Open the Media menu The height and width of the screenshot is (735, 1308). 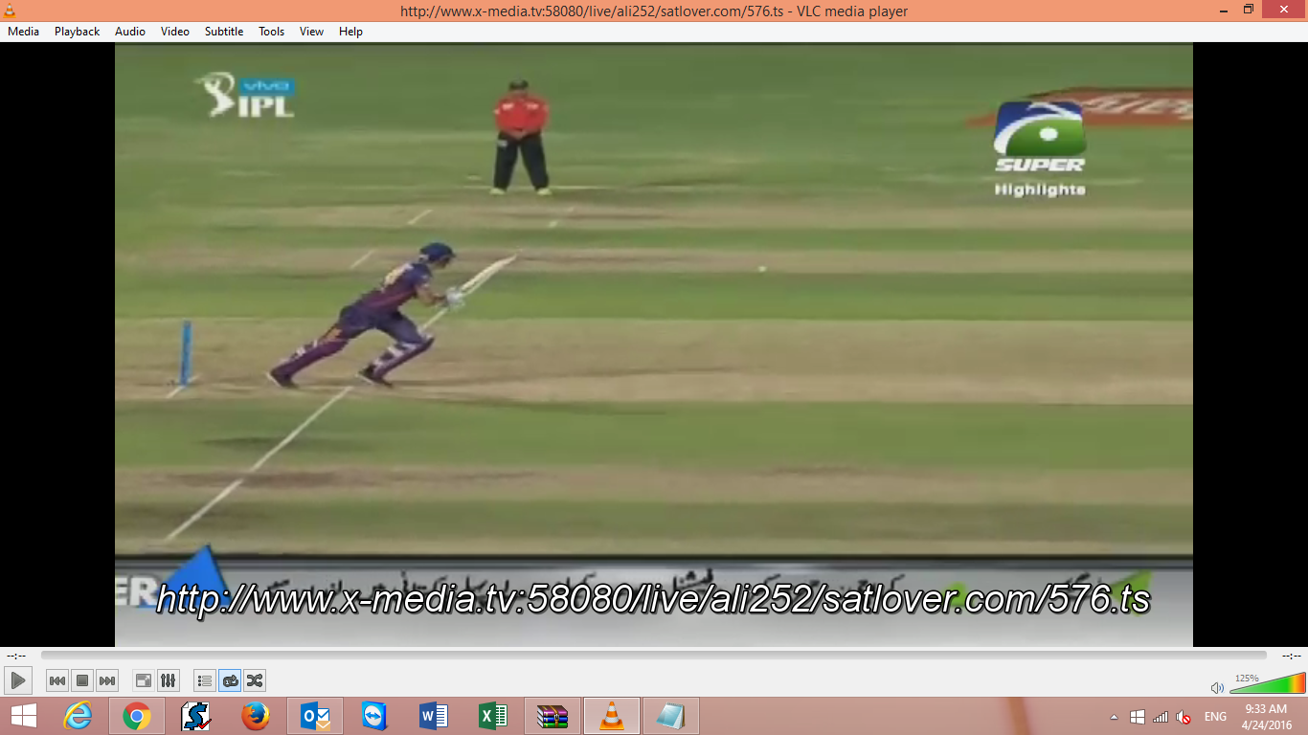tap(23, 32)
